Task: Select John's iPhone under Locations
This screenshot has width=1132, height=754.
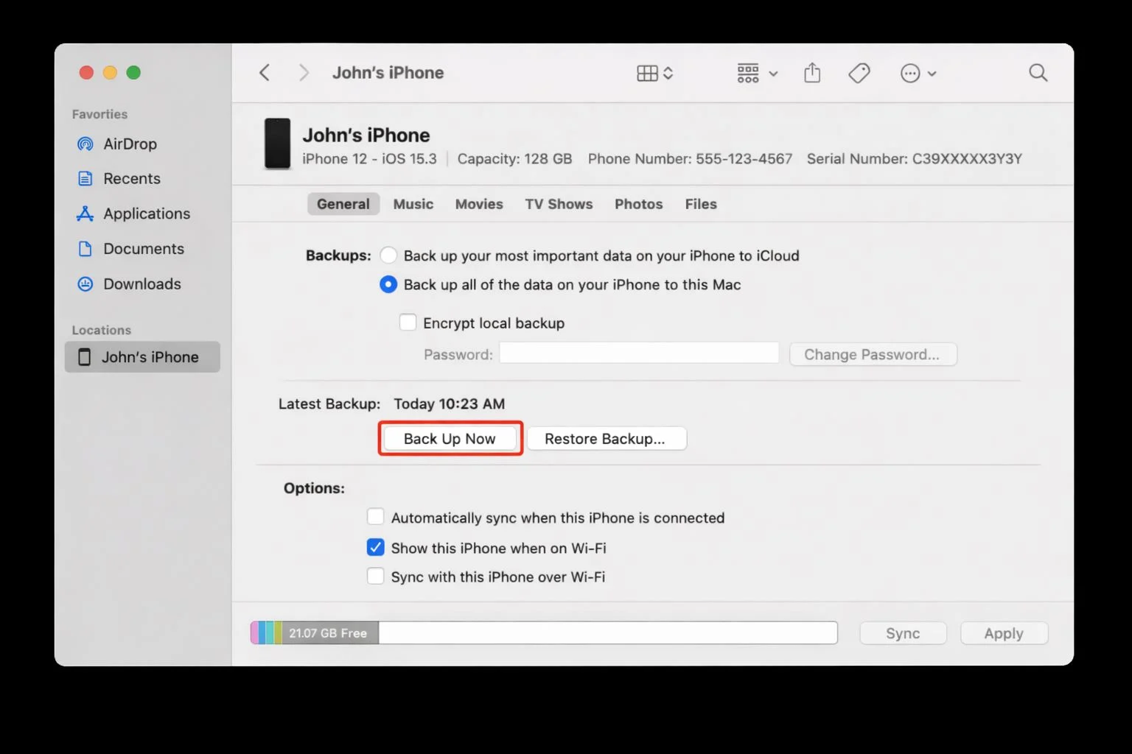Action: click(x=150, y=356)
